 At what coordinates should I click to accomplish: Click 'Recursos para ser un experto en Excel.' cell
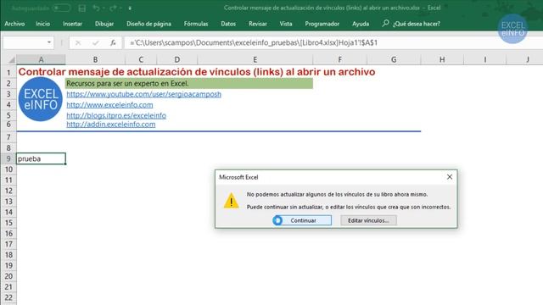pos(189,83)
